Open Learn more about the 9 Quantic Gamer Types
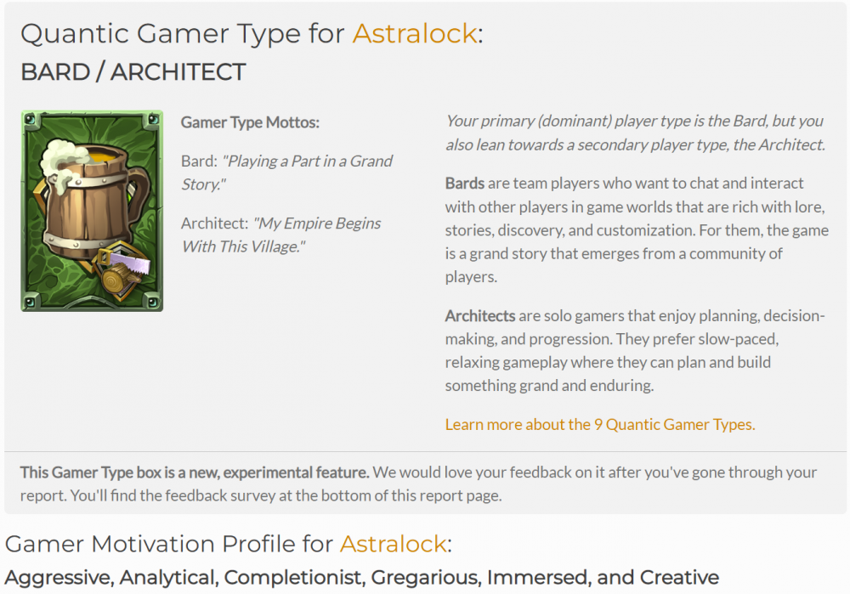The image size is (850, 594). (x=599, y=424)
